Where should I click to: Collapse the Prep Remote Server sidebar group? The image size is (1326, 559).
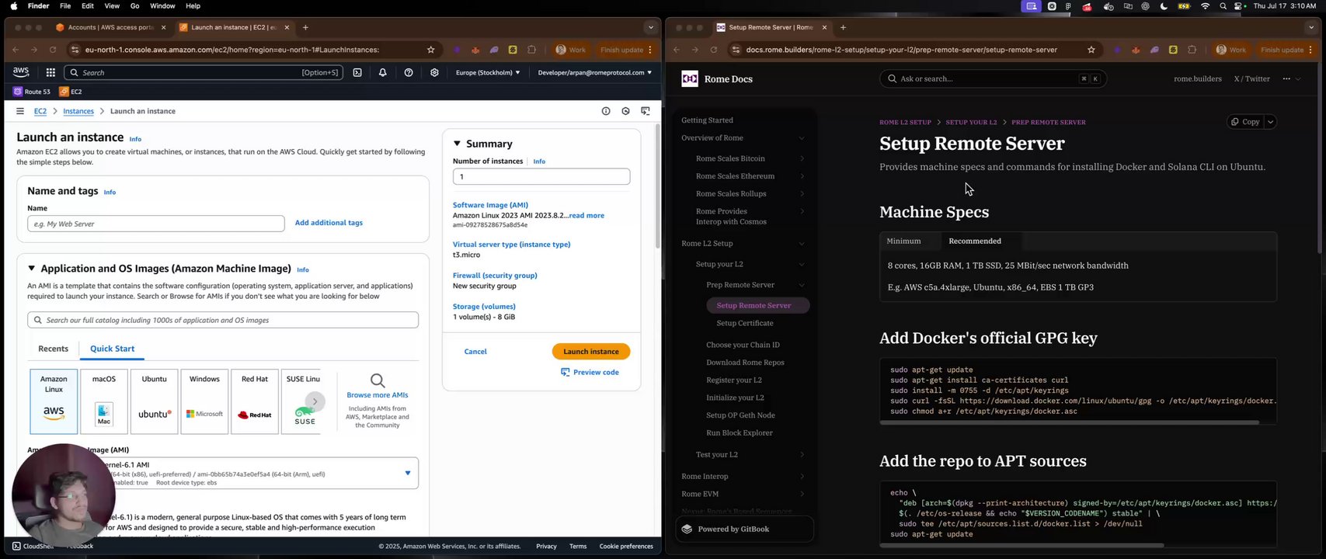point(802,285)
